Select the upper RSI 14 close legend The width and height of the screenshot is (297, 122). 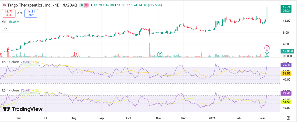[10, 62]
